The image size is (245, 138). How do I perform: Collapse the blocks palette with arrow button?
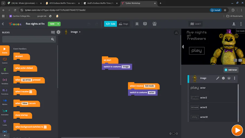click(x=59, y=32)
